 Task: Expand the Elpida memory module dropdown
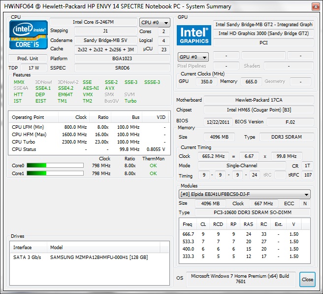pyautogui.click(x=245, y=194)
